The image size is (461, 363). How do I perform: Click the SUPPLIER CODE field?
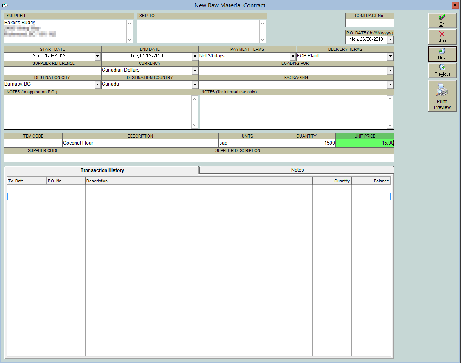pyautogui.click(x=43, y=158)
